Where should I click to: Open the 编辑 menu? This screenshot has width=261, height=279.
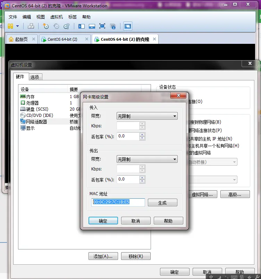[27, 17]
